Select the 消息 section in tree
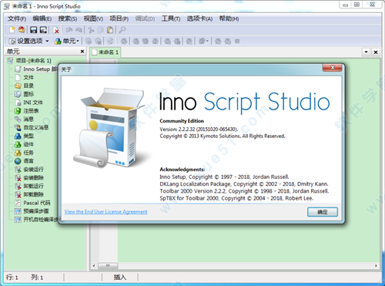385x286 pixels. (28, 119)
